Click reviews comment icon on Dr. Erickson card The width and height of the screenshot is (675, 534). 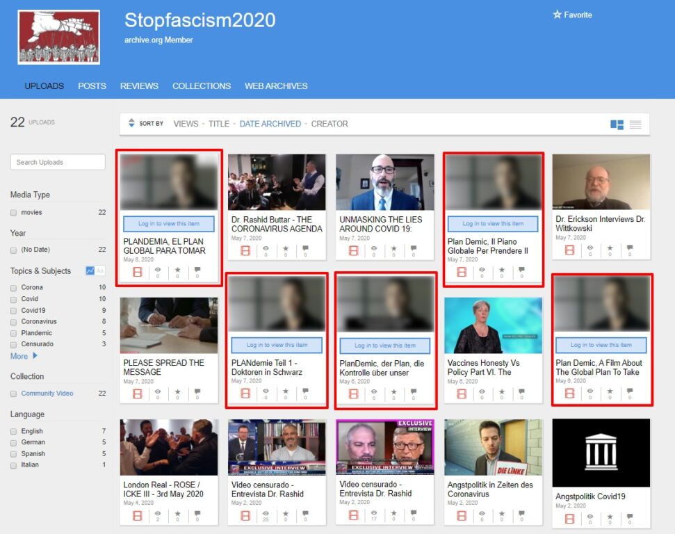pyautogui.click(x=630, y=248)
